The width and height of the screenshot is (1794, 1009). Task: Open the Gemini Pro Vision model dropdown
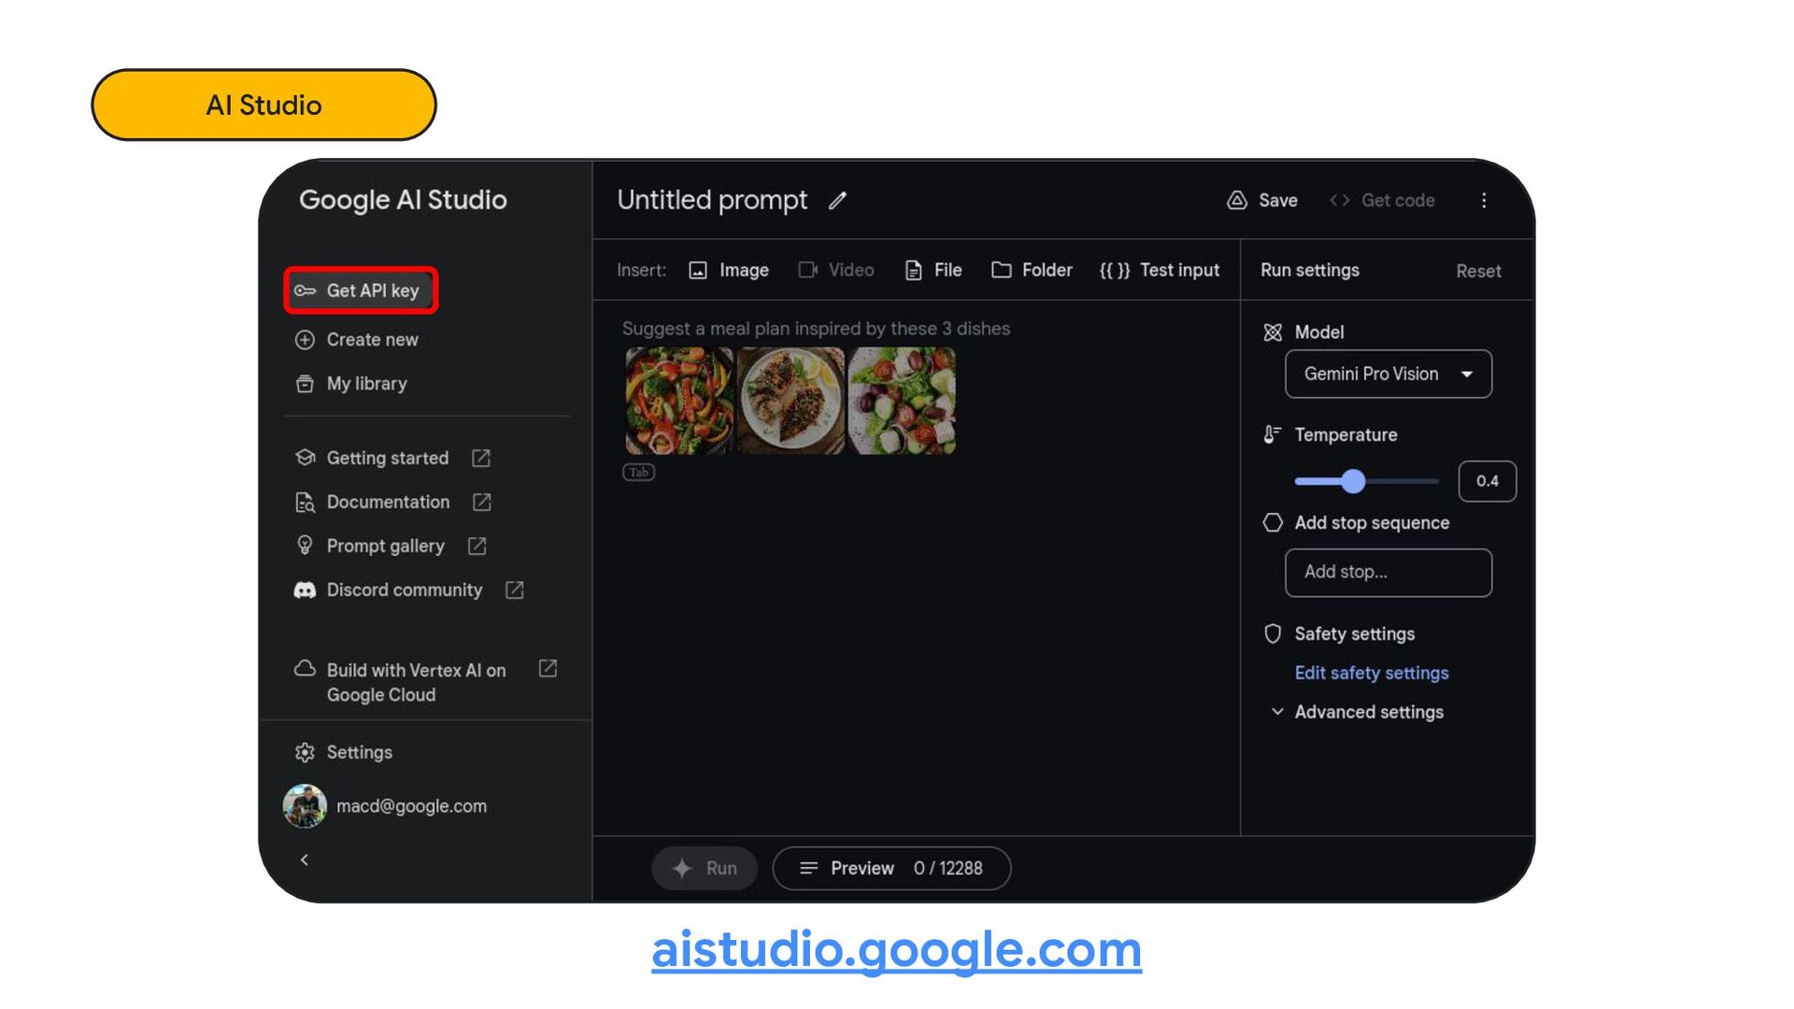pyautogui.click(x=1388, y=374)
